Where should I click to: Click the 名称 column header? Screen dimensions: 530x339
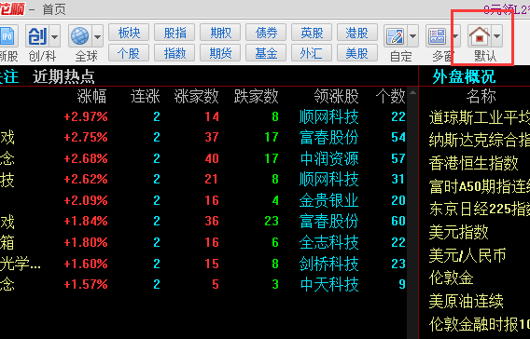click(481, 97)
